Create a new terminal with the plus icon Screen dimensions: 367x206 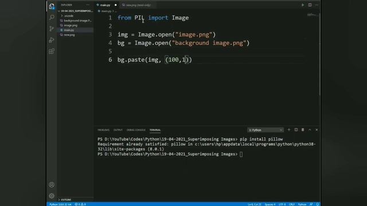click(x=289, y=130)
